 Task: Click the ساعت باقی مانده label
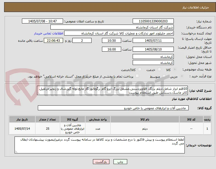(30, 41)
